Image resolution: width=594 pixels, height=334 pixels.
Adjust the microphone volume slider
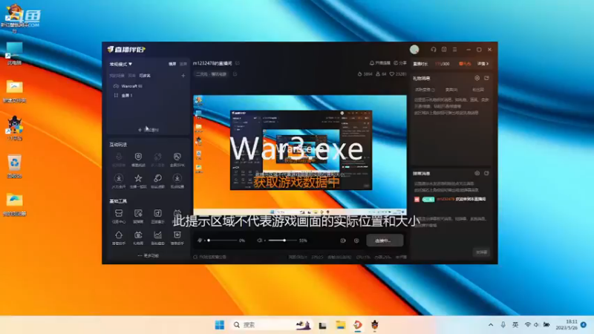click(x=221, y=240)
